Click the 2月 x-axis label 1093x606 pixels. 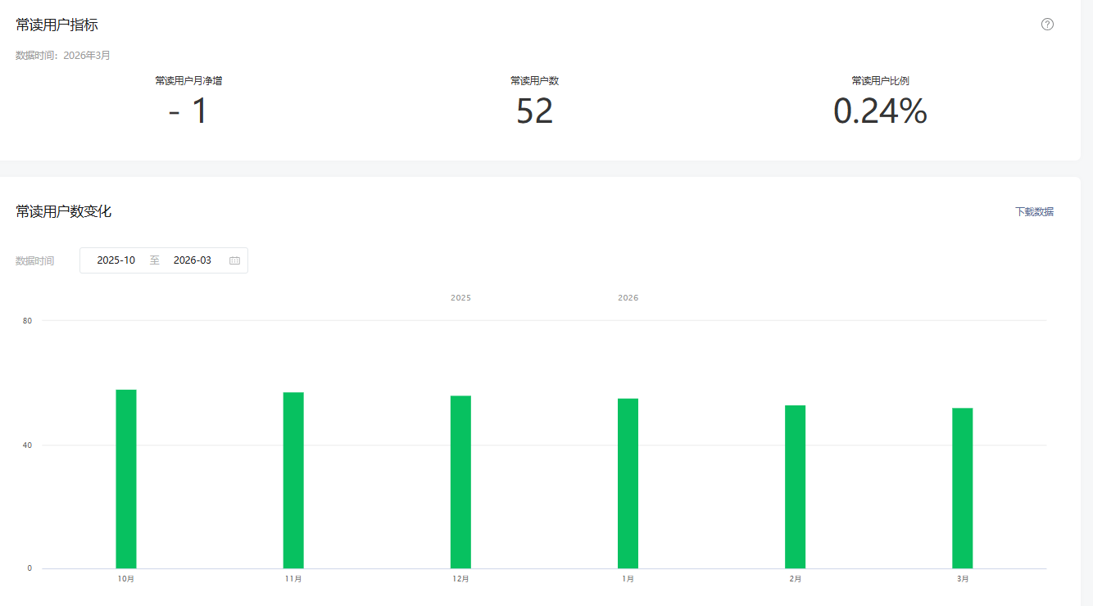(x=795, y=579)
